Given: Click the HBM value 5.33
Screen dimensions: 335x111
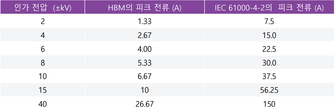Looking at the screenshot, I should [145, 63].
